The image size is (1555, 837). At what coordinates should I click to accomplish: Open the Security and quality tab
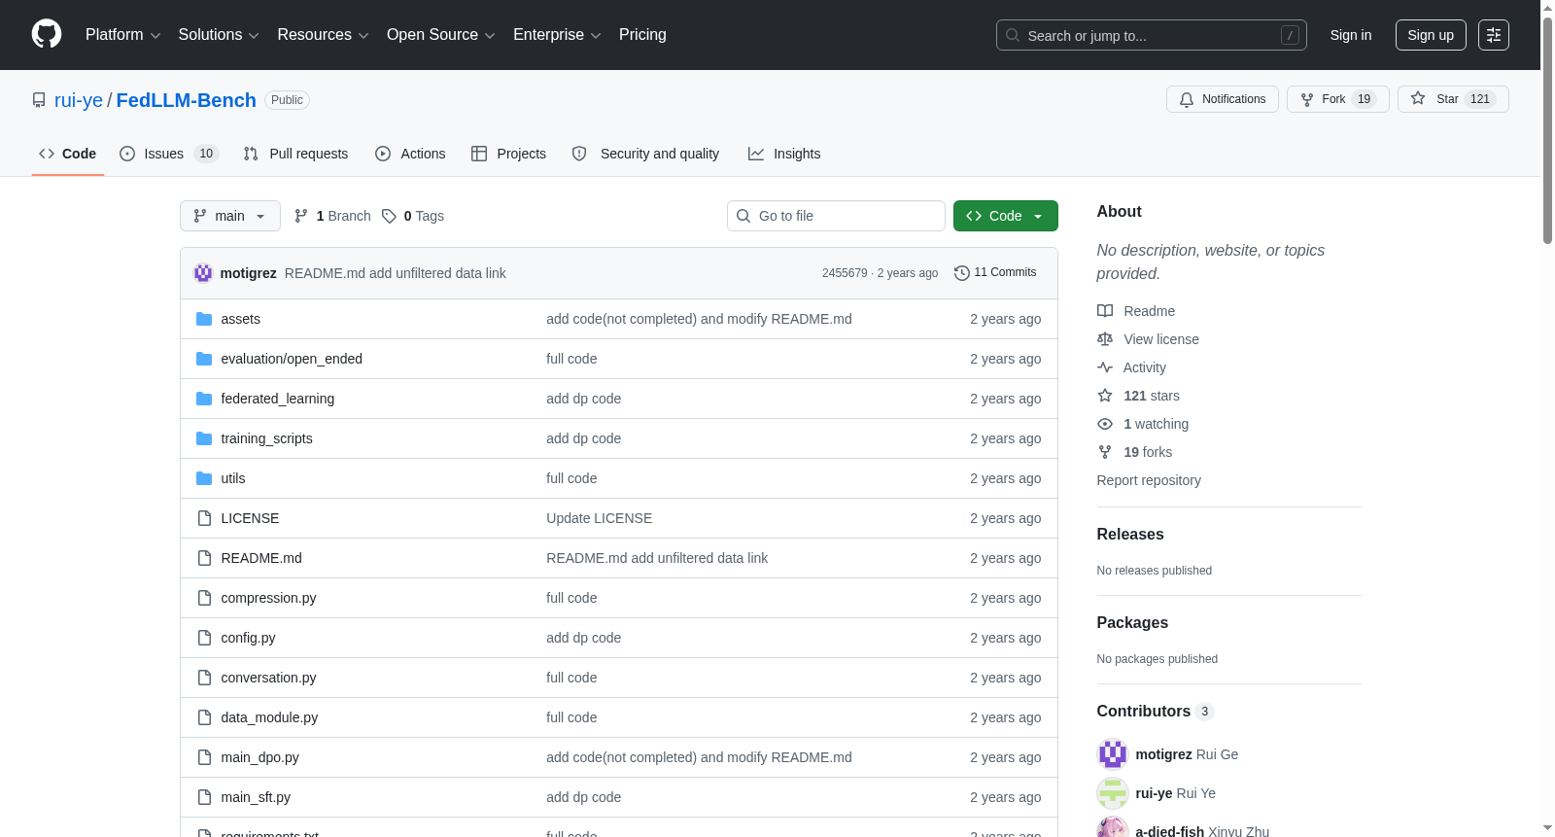[645, 154]
